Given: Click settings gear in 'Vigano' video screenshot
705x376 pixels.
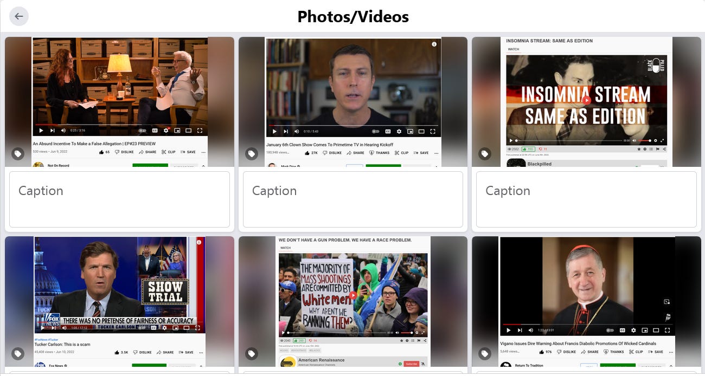Looking at the screenshot, I should coord(633,330).
